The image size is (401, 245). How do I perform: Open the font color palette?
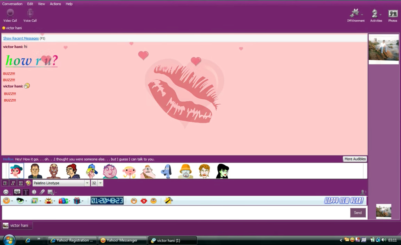coord(28,183)
